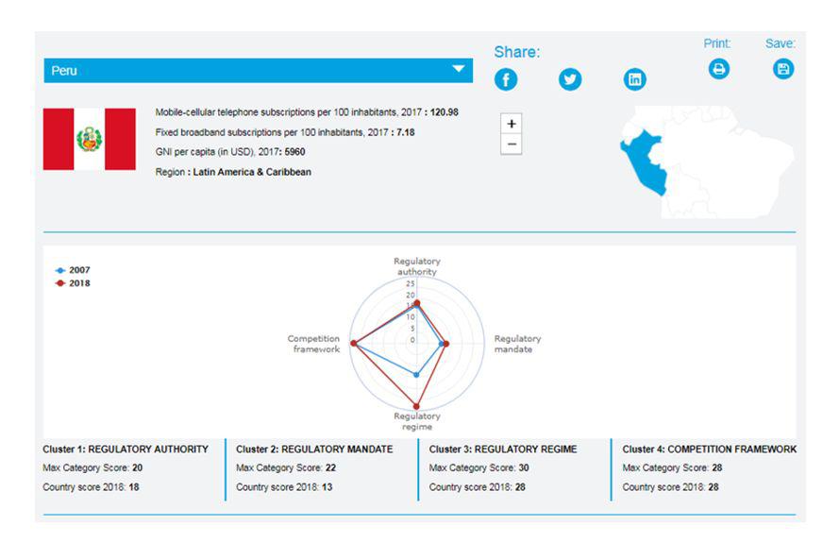
Task: Toggle the 2018 legend series
Action: coord(74,283)
